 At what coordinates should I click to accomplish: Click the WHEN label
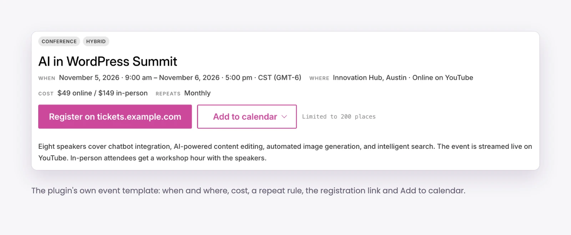47,78
